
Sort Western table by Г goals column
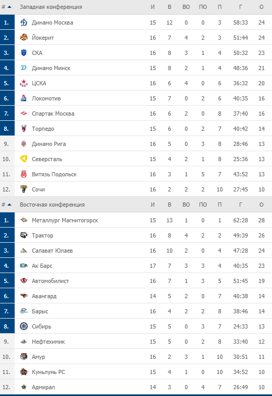pos(241,7)
